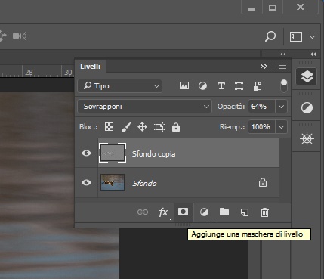Open the Sovrapponi blend mode dropdown
324x279 pixels.
tap(144, 107)
